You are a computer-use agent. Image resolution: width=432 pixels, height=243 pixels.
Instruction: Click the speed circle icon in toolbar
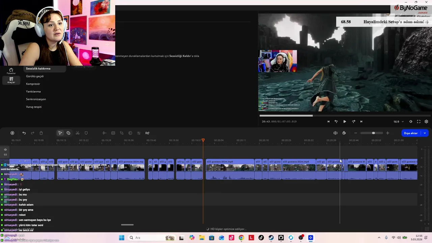point(130,133)
